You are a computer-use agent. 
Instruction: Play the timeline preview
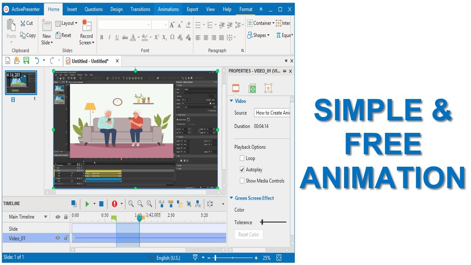click(x=87, y=204)
